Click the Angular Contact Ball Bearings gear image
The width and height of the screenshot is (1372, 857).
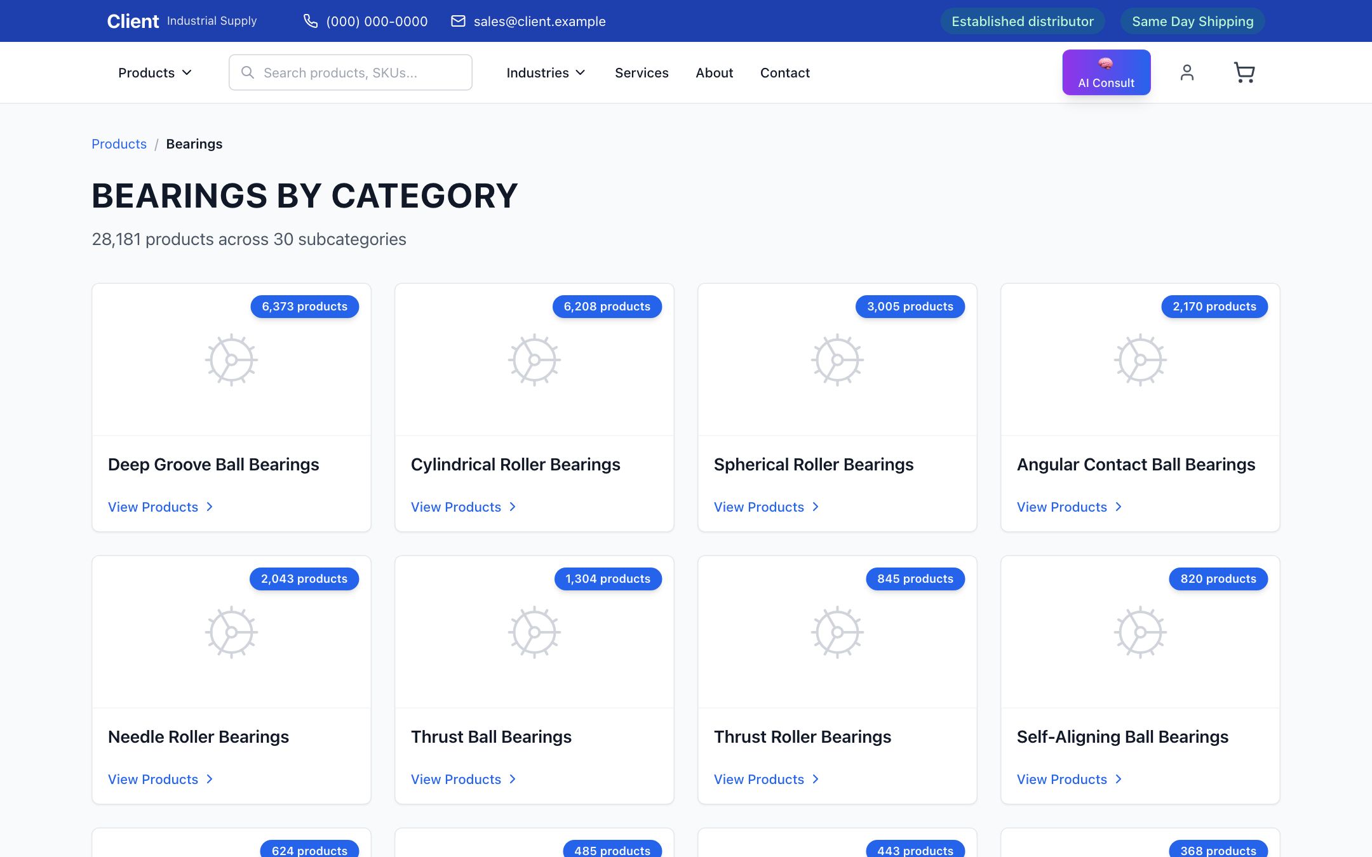1140,359
